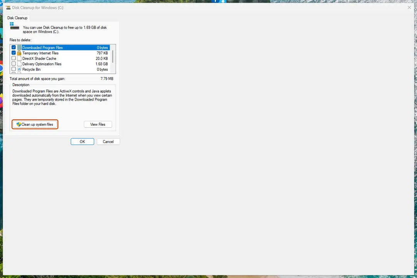The width and height of the screenshot is (417, 278).
Task: Click the 7.79 MB total value
Action: (x=107, y=79)
